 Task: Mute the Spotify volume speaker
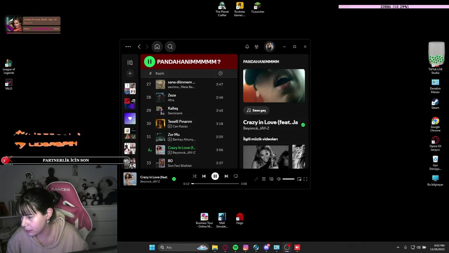coord(279,179)
